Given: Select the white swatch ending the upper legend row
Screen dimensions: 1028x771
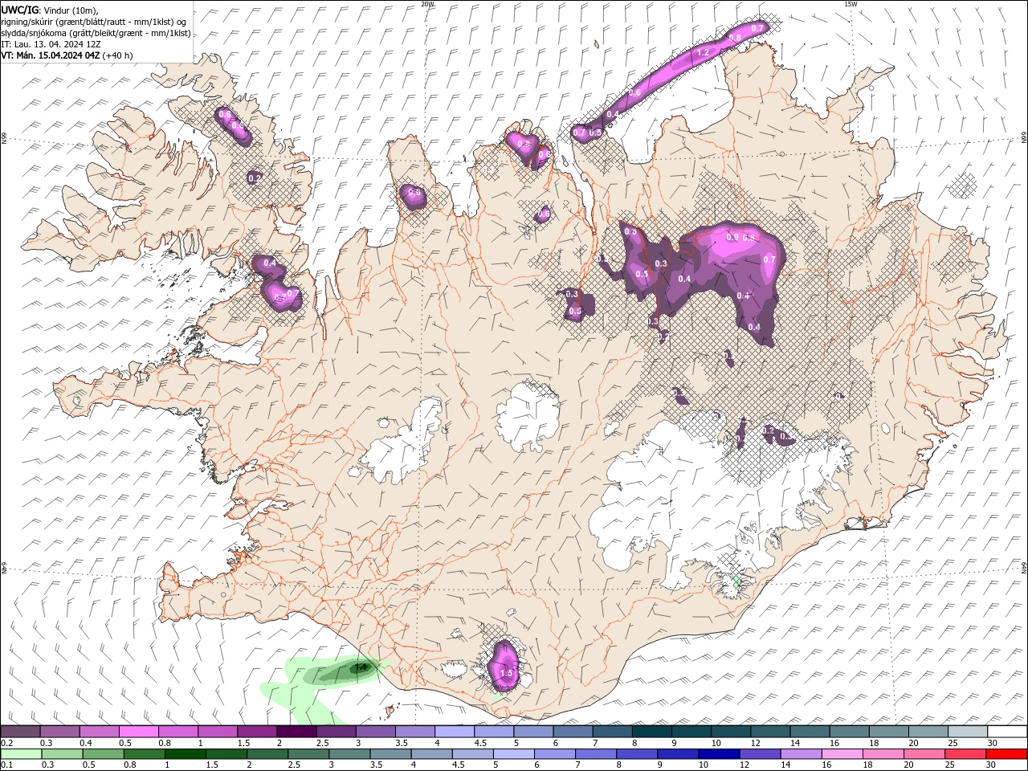Looking at the screenshot, I should (1007, 732).
